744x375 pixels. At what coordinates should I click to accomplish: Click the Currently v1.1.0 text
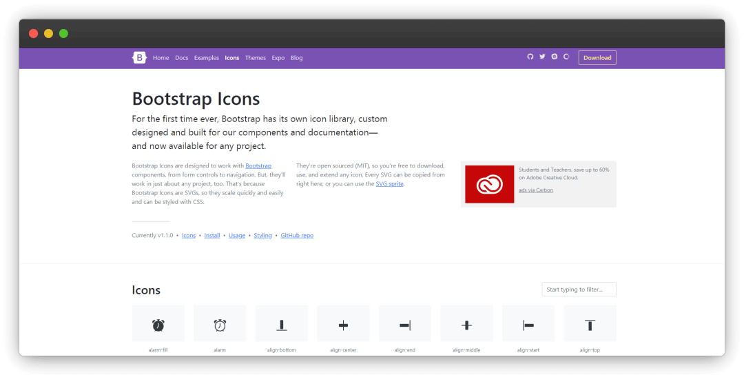[152, 236]
